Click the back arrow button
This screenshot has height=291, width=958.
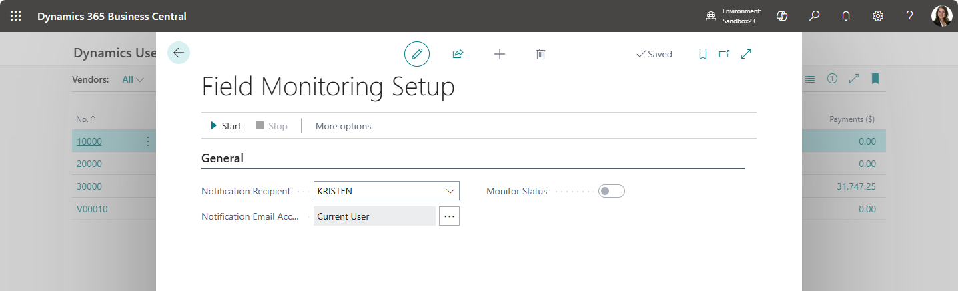[179, 53]
